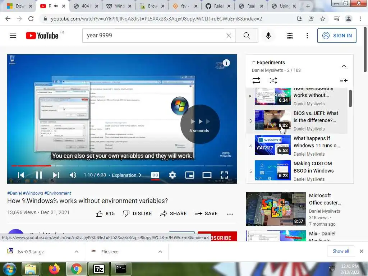Play Making CUSTOM BSOD playlist video
Image resolution: width=368 pixels, height=276 pixels.
(297, 171)
